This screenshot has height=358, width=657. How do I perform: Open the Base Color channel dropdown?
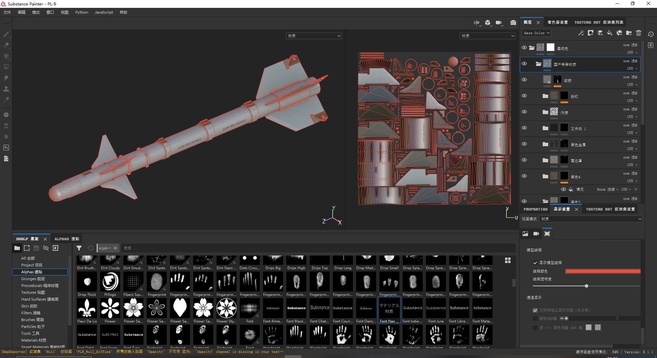click(x=536, y=33)
